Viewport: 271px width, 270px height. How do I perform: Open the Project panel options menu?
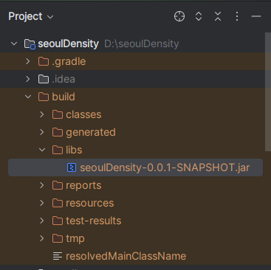pos(237,16)
